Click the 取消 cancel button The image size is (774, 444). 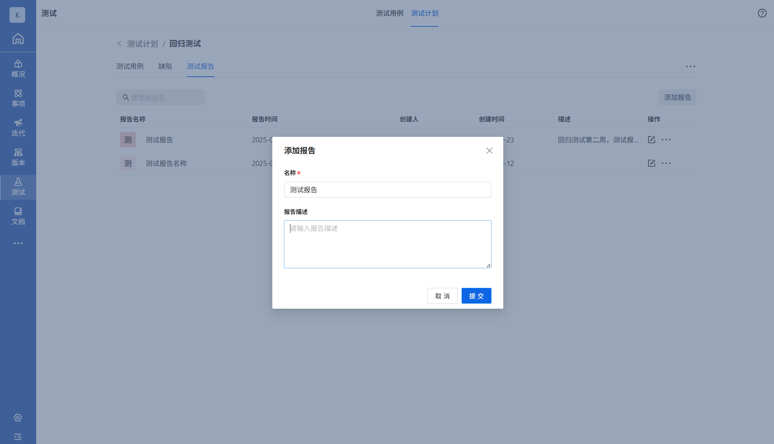[442, 296]
